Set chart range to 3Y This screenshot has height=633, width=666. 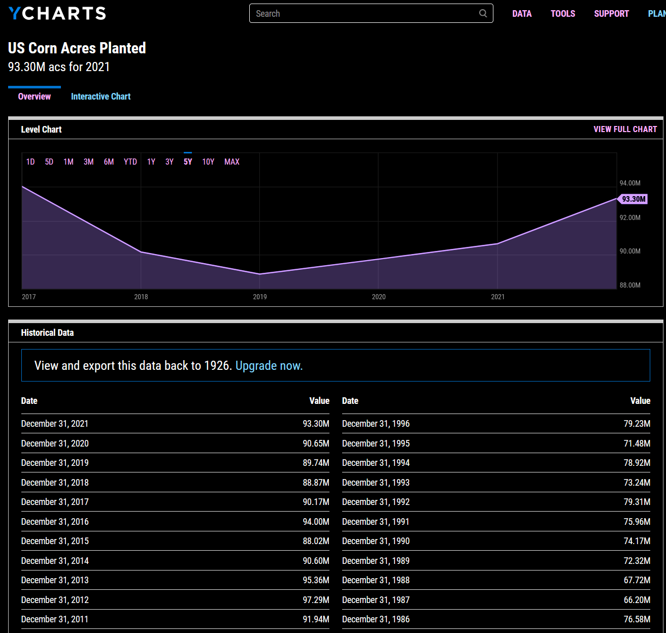pos(170,162)
